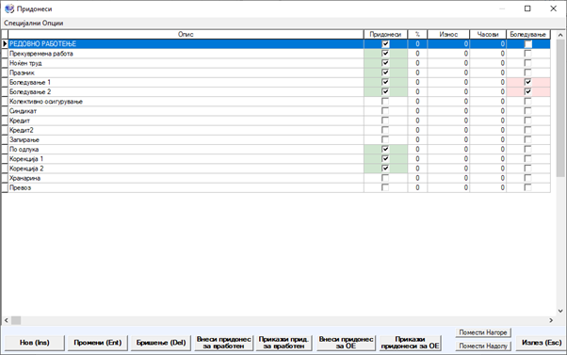Click row selector for Боледување 2
Viewport: 567px width, 355px height.
5,92
